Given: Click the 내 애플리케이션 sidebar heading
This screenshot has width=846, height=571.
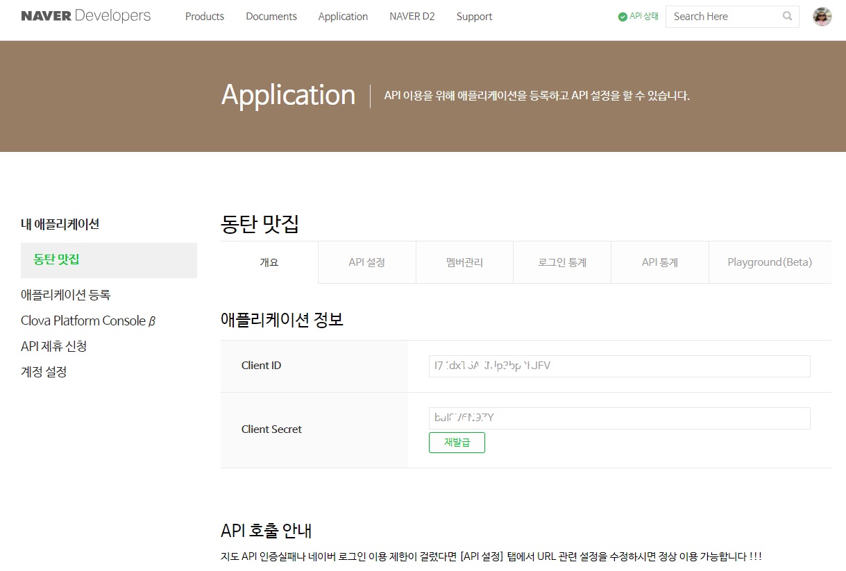Looking at the screenshot, I should [60, 224].
